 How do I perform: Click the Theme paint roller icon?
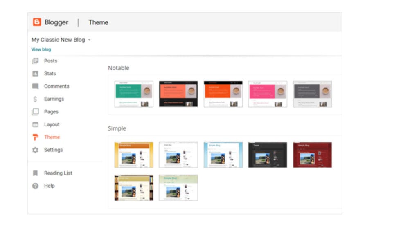coord(35,137)
